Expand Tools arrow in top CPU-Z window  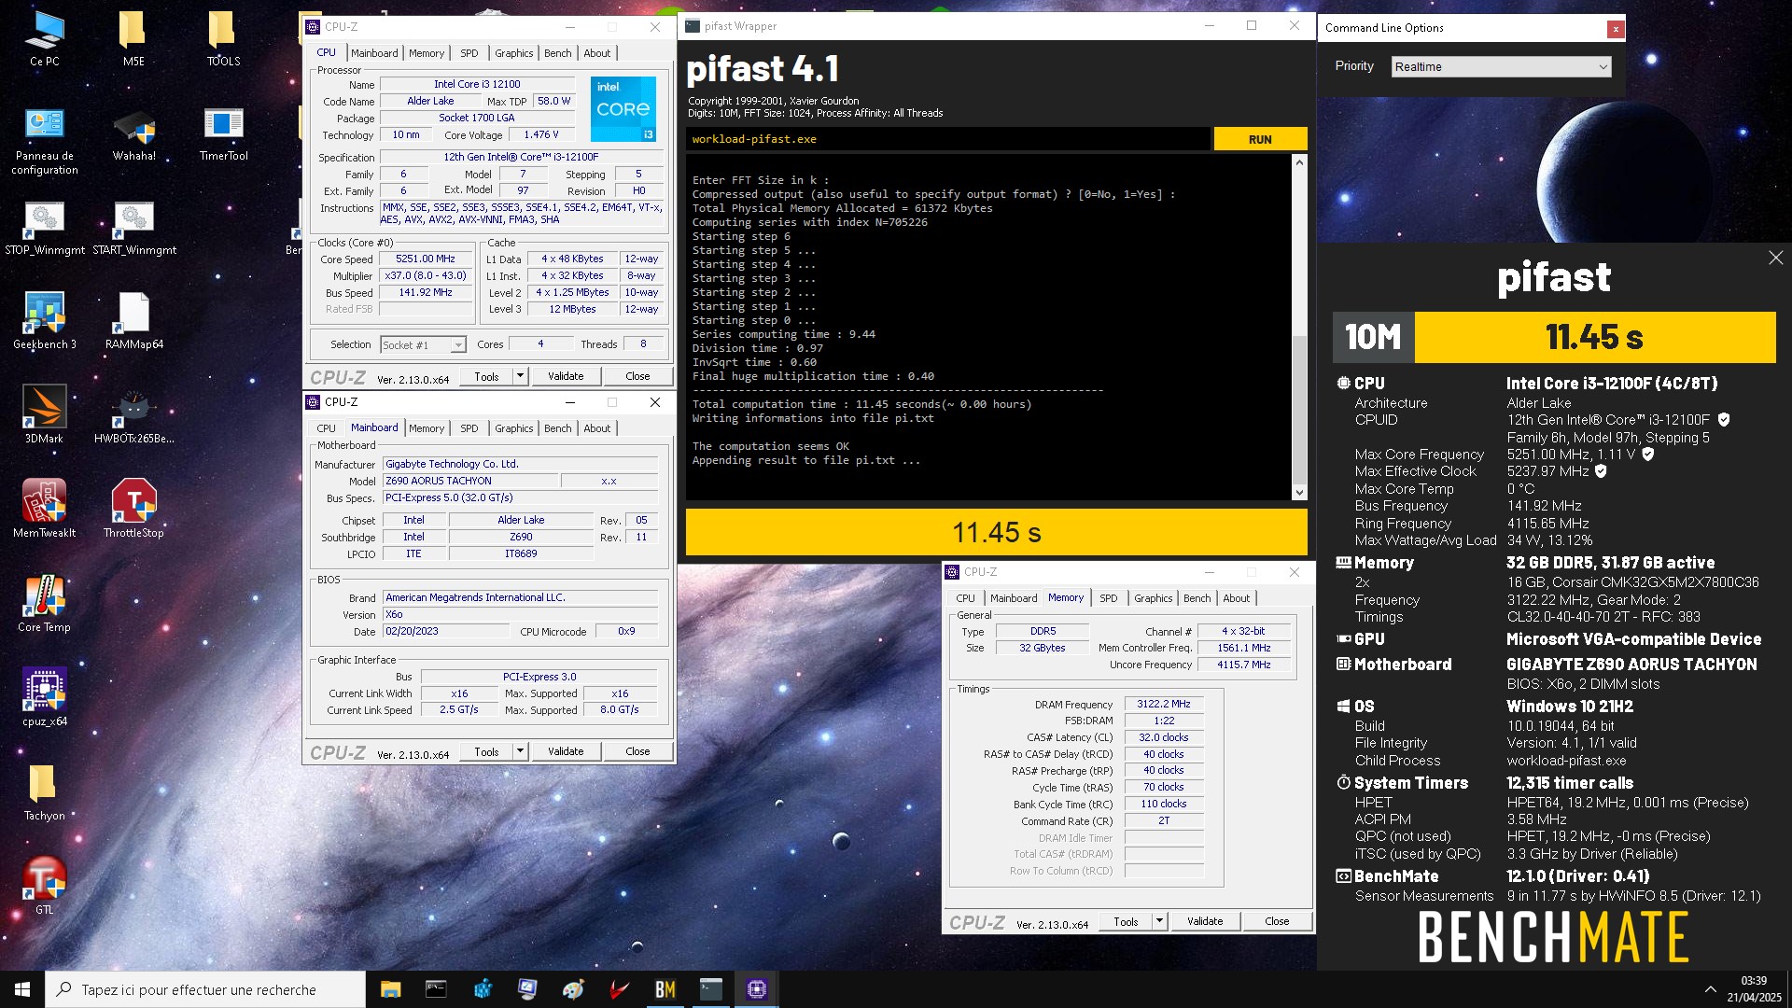tap(520, 376)
